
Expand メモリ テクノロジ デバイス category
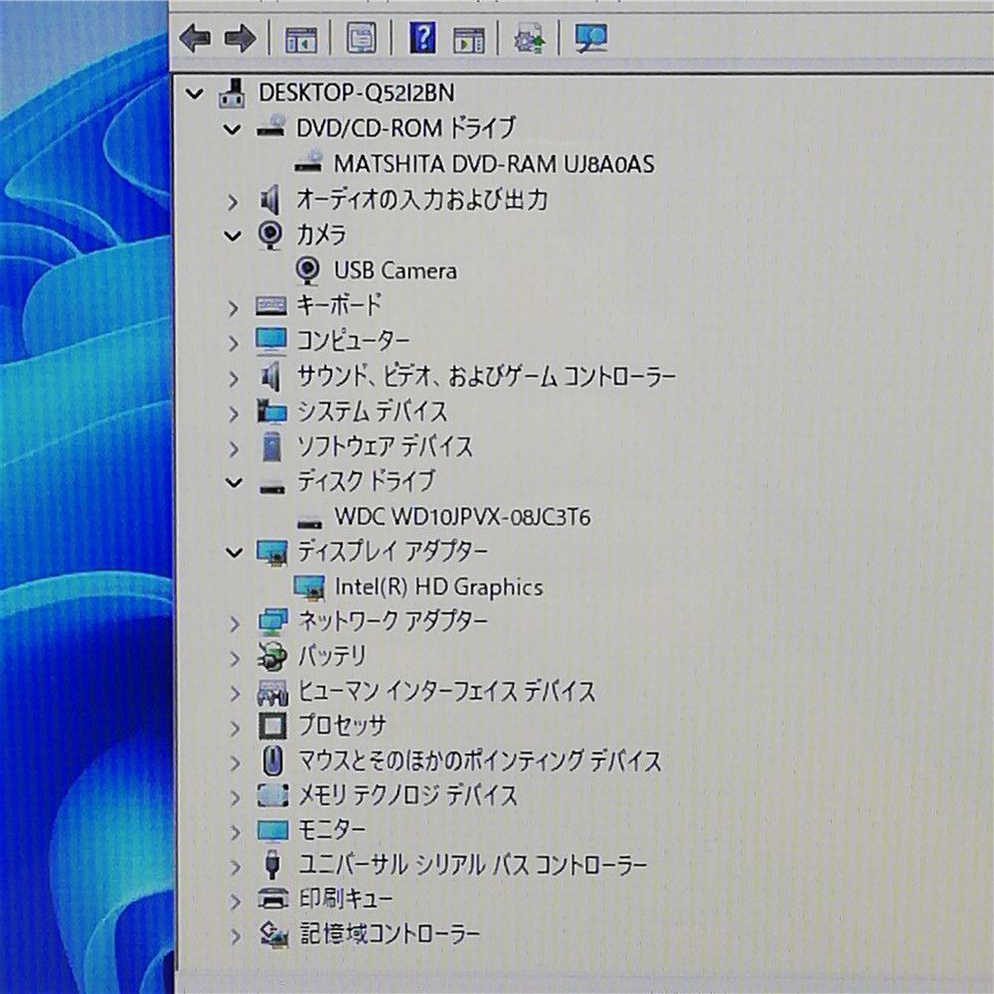coord(235,797)
